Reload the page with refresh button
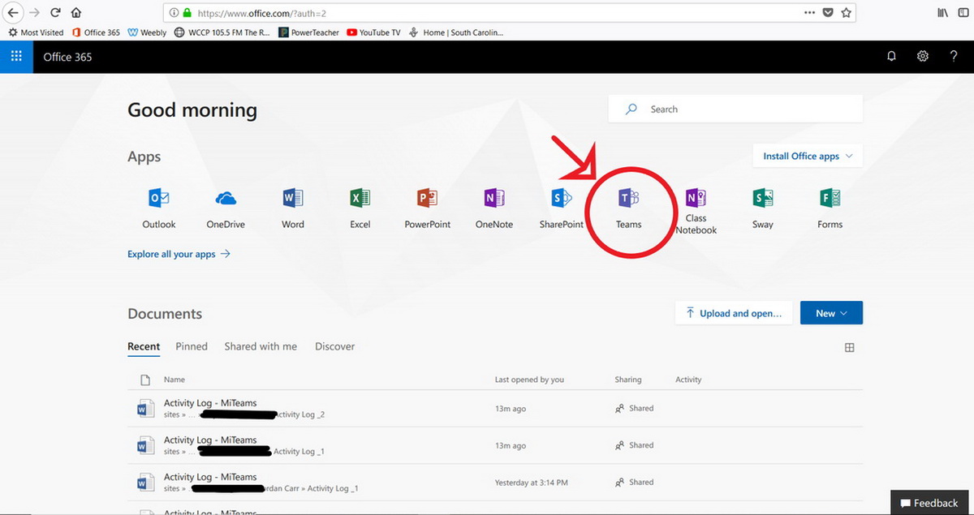974x515 pixels. tap(55, 13)
